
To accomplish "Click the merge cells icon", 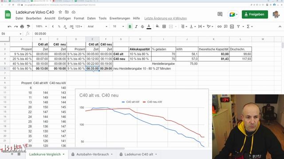I will click(171, 26).
